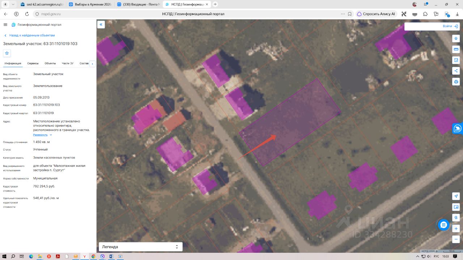The width and height of the screenshot is (463, 260).
Task: Open the map layers panel icon
Action: coord(456,38)
